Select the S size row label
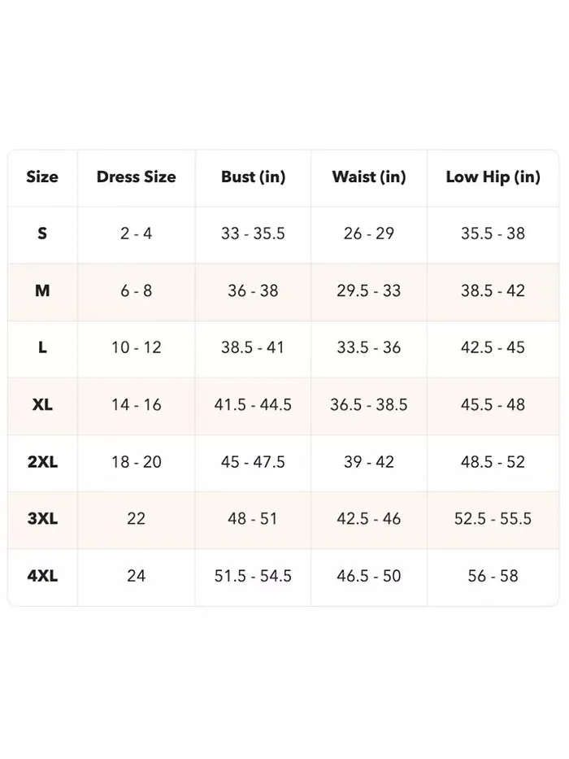The height and width of the screenshot is (759, 569). pyautogui.click(x=42, y=233)
